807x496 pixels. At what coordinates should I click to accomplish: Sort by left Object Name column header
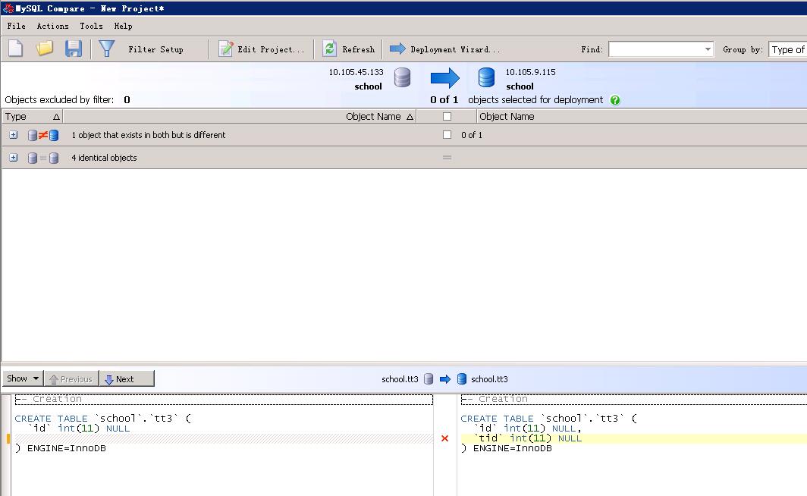pos(240,117)
